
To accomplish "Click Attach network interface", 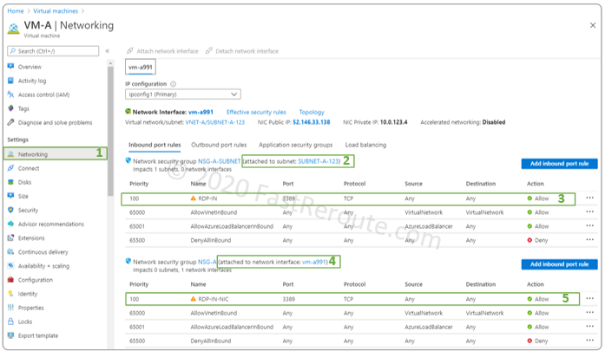I will (162, 51).
